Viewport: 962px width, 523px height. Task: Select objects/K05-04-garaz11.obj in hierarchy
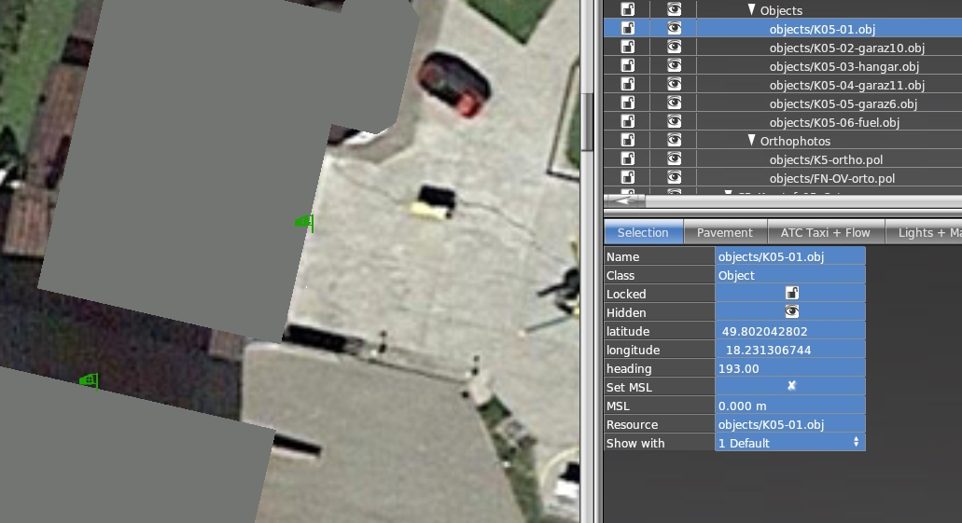click(846, 85)
